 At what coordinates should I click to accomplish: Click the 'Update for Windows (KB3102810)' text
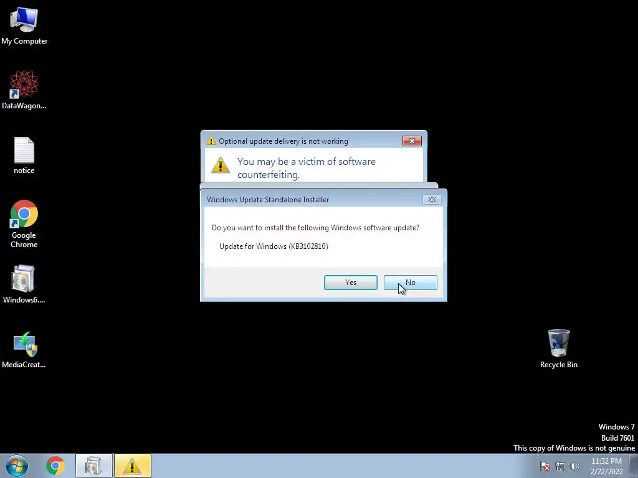[x=274, y=246]
